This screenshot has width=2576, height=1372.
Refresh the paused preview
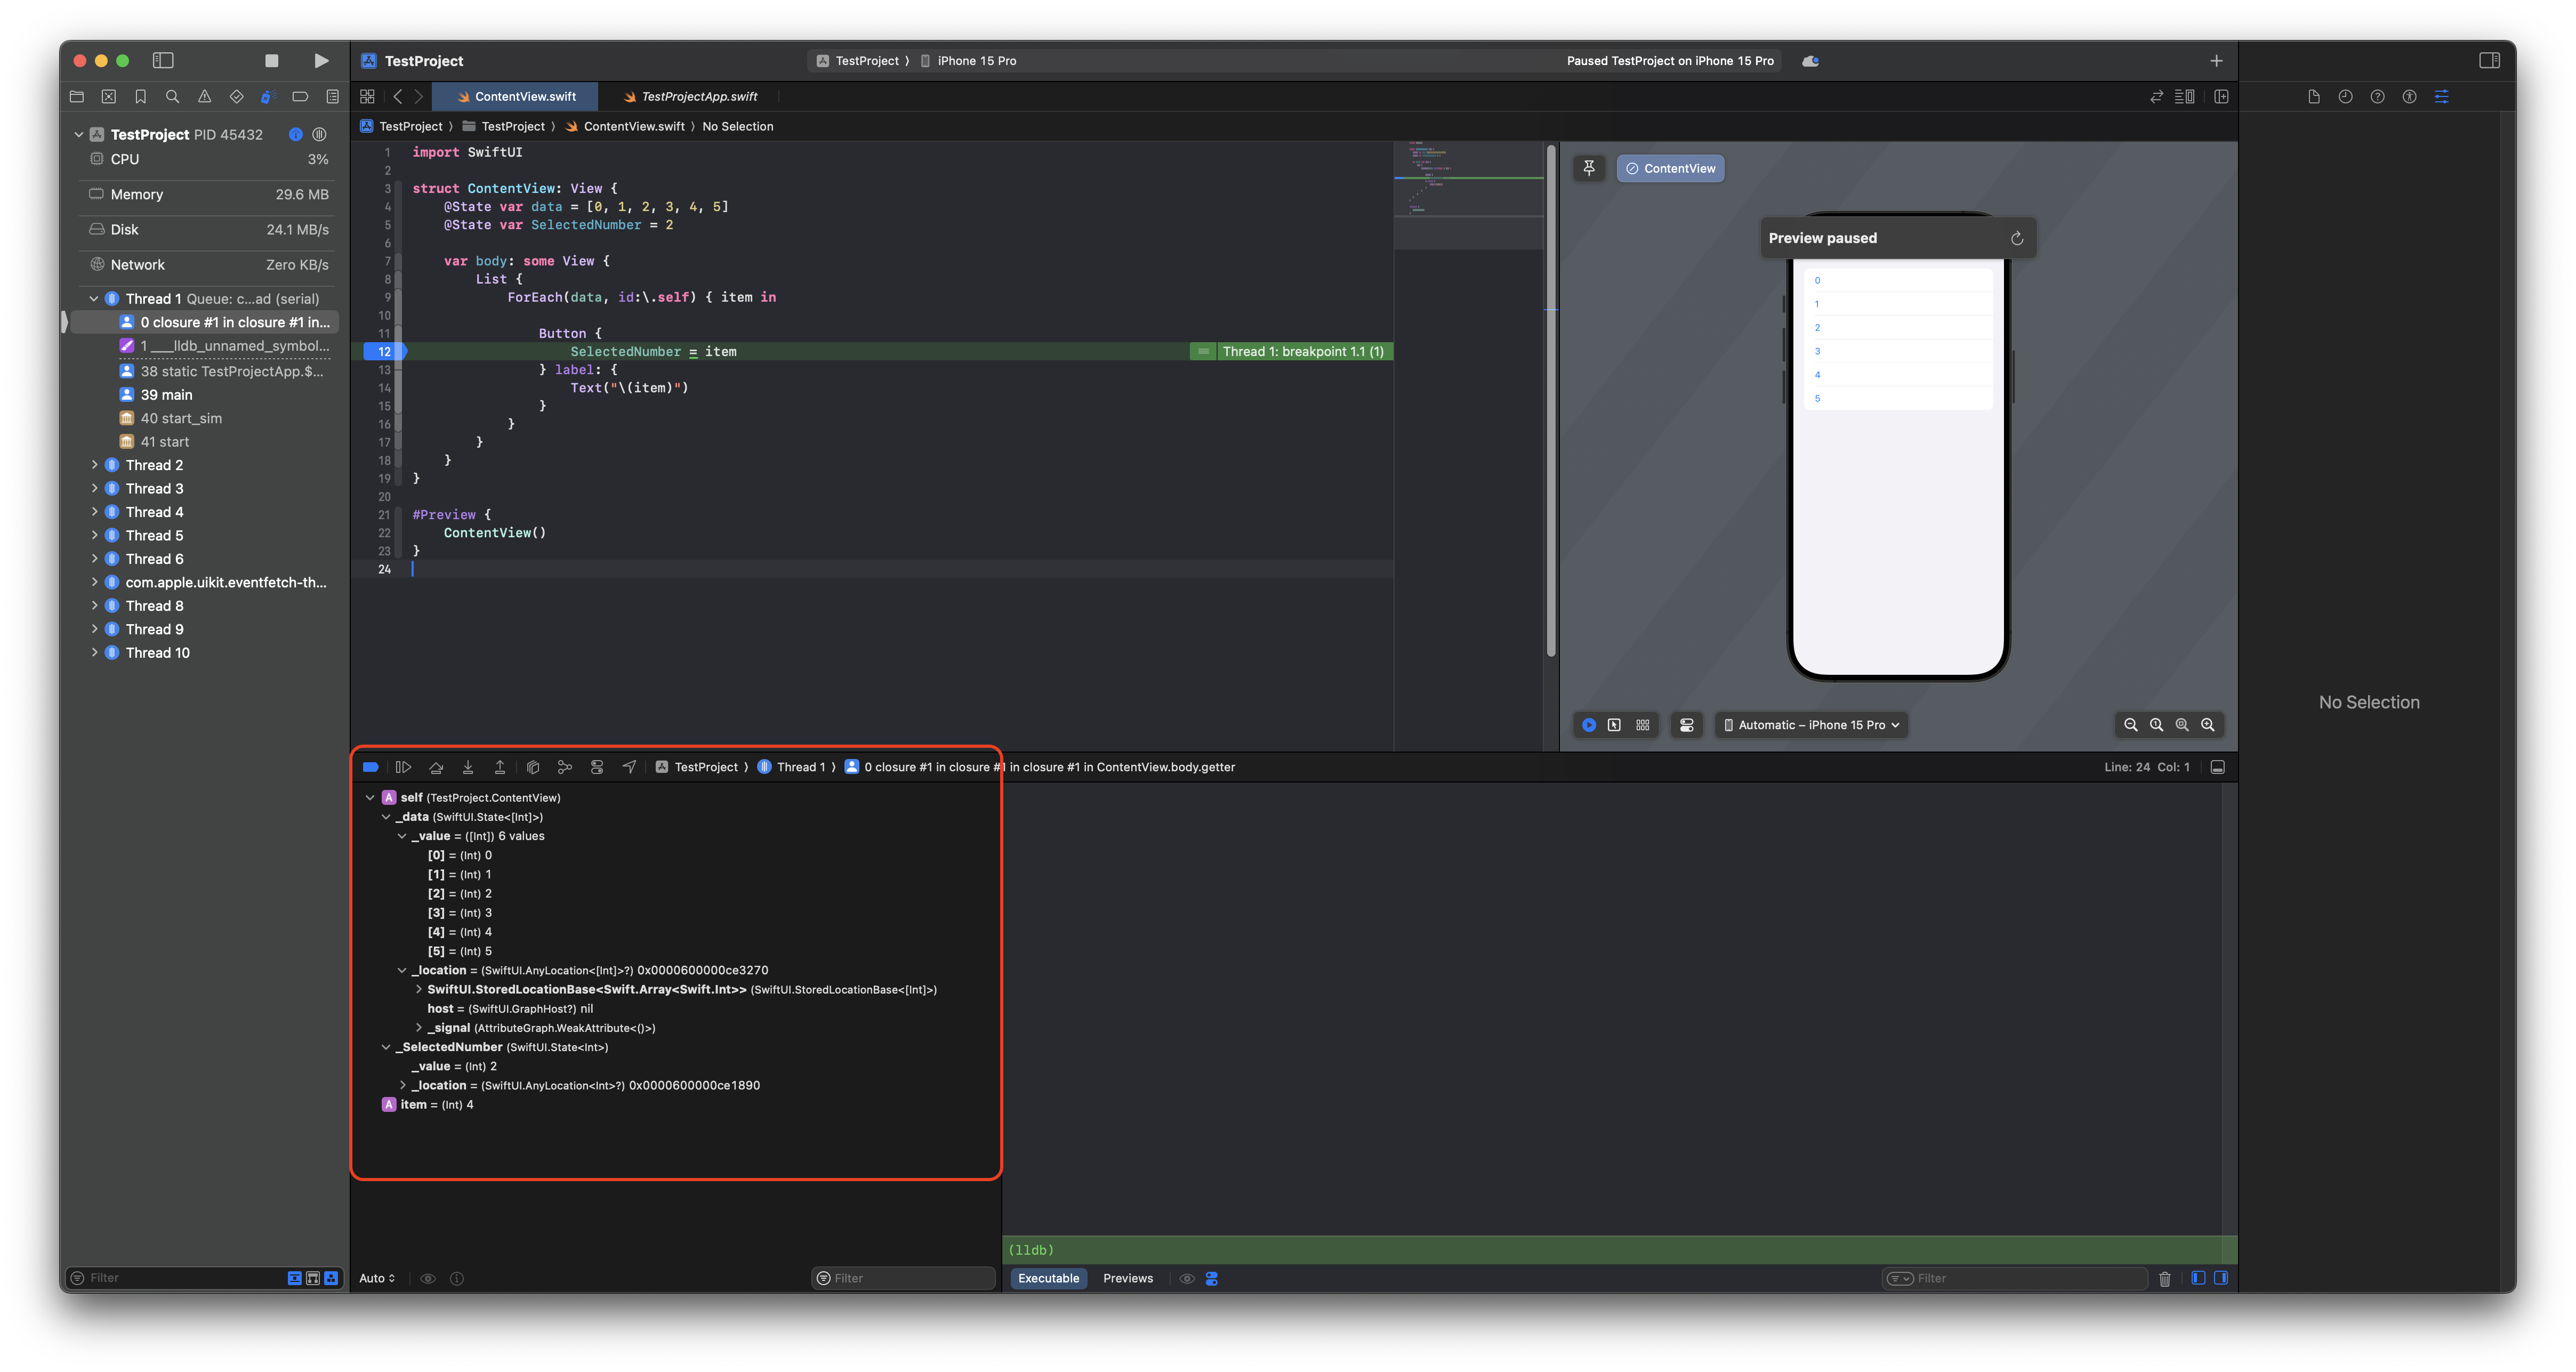[2016, 238]
